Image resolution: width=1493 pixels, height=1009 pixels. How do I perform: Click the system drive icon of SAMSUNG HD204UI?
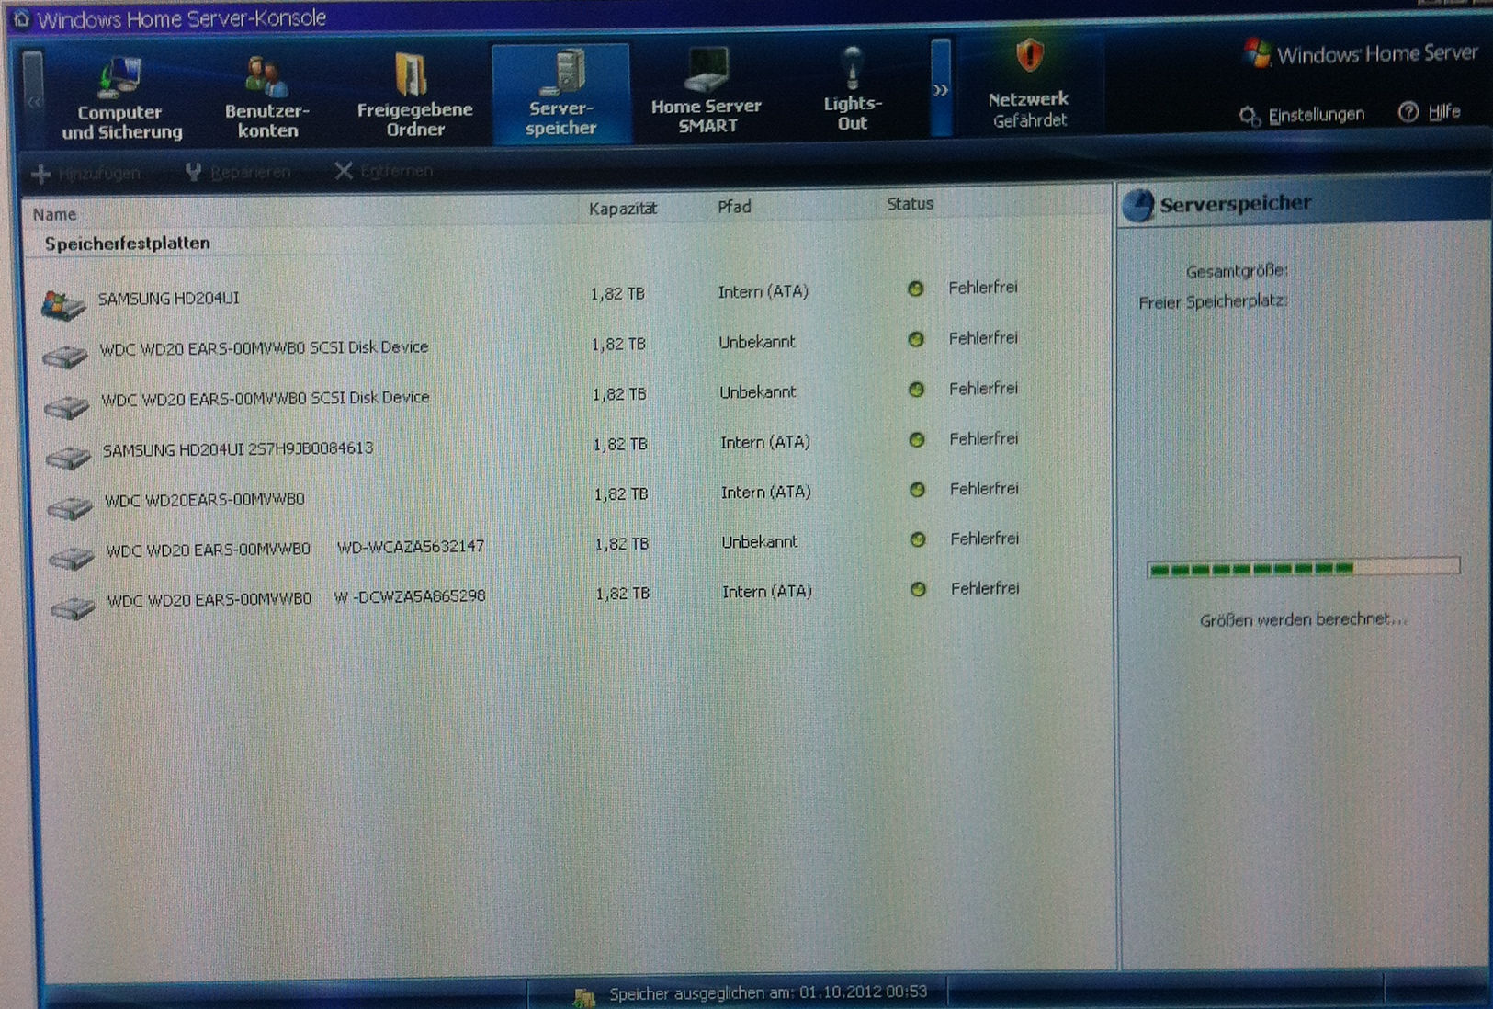[63, 304]
